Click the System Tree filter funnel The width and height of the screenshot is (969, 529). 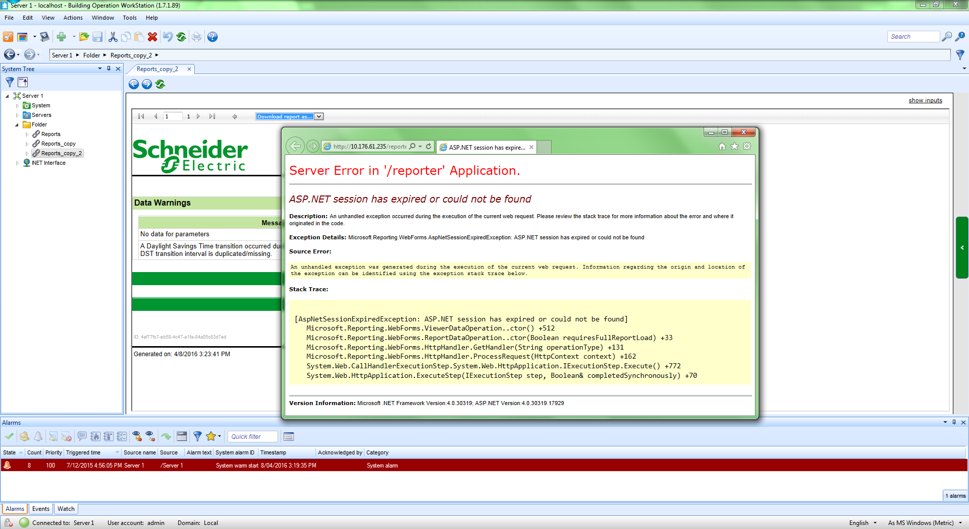10,82
